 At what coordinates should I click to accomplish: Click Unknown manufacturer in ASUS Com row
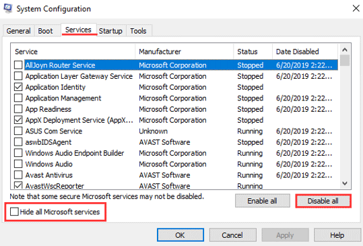tap(153, 131)
